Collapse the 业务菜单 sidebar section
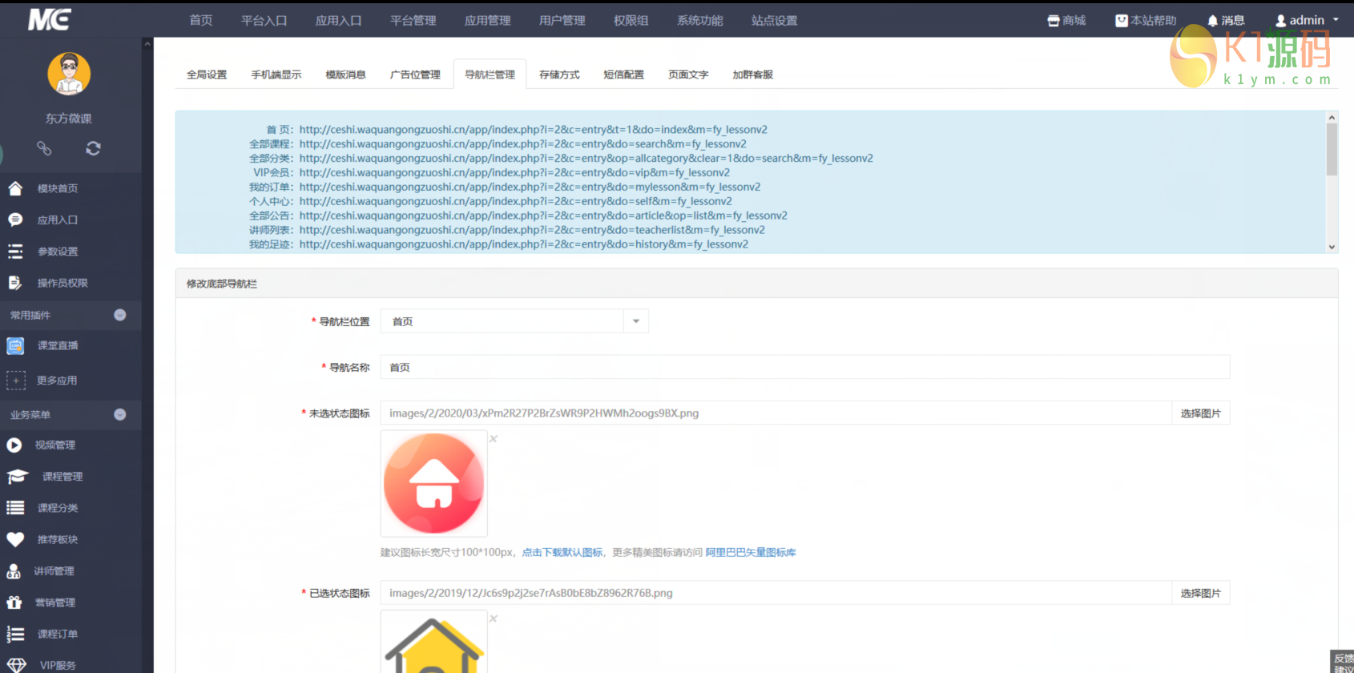Viewport: 1354px width, 673px height. coord(120,414)
